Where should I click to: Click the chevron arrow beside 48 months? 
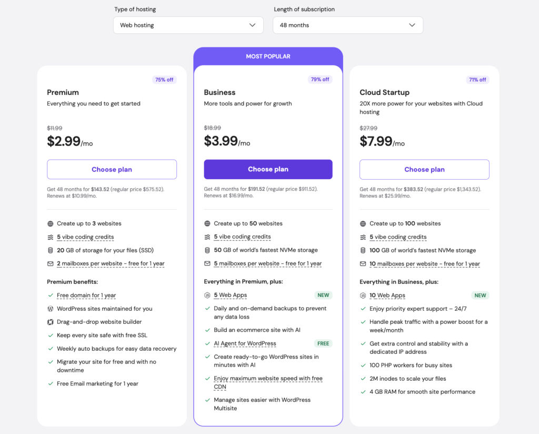click(x=412, y=25)
